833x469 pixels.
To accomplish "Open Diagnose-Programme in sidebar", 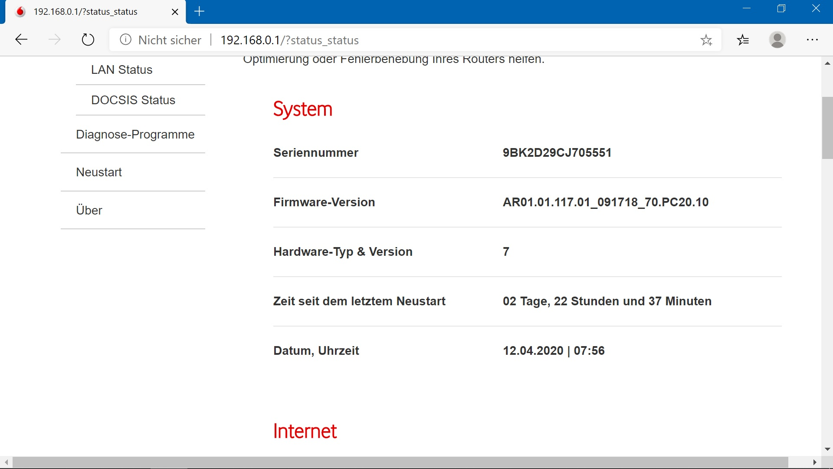I will point(135,135).
